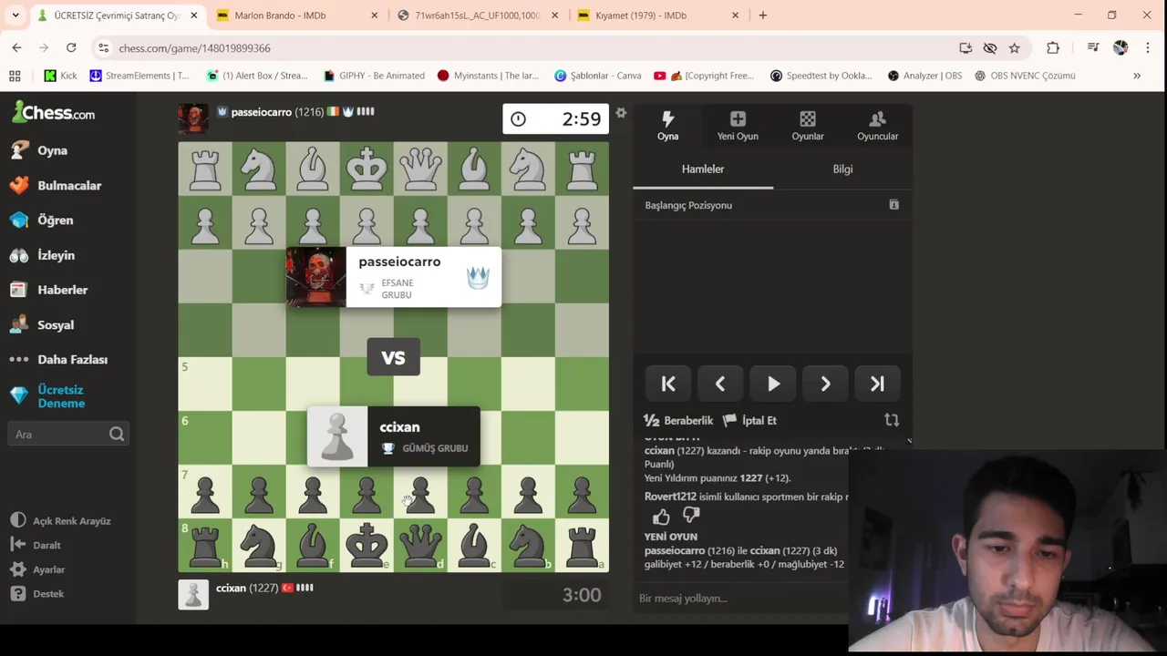Open Chrome profile avatar
This screenshot has width=1167, height=656.
pyautogui.click(x=1121, y=48)
